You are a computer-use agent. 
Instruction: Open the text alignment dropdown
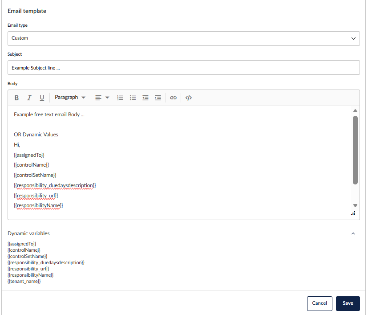coord(102,98)
